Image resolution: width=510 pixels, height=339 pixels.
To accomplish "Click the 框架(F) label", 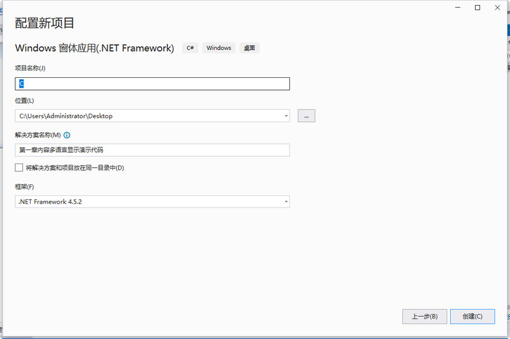I will pyautogui.click(x=24, y=187).
